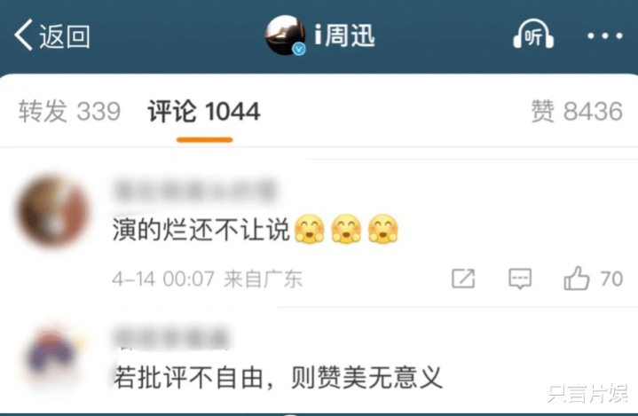This screenshot has height=416, width=638.
Task: Tap the back arrow chevron
Action: pyautogui.click(x=23, y=35)
